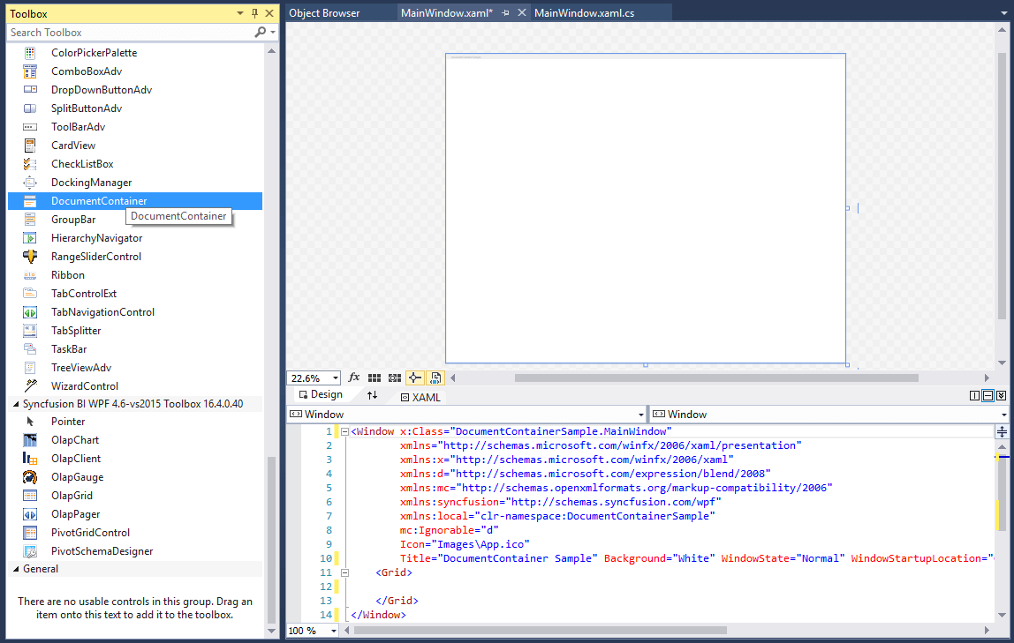
Task: Toggle the Toolbox auto-hide pin
Action: [253, 13]
